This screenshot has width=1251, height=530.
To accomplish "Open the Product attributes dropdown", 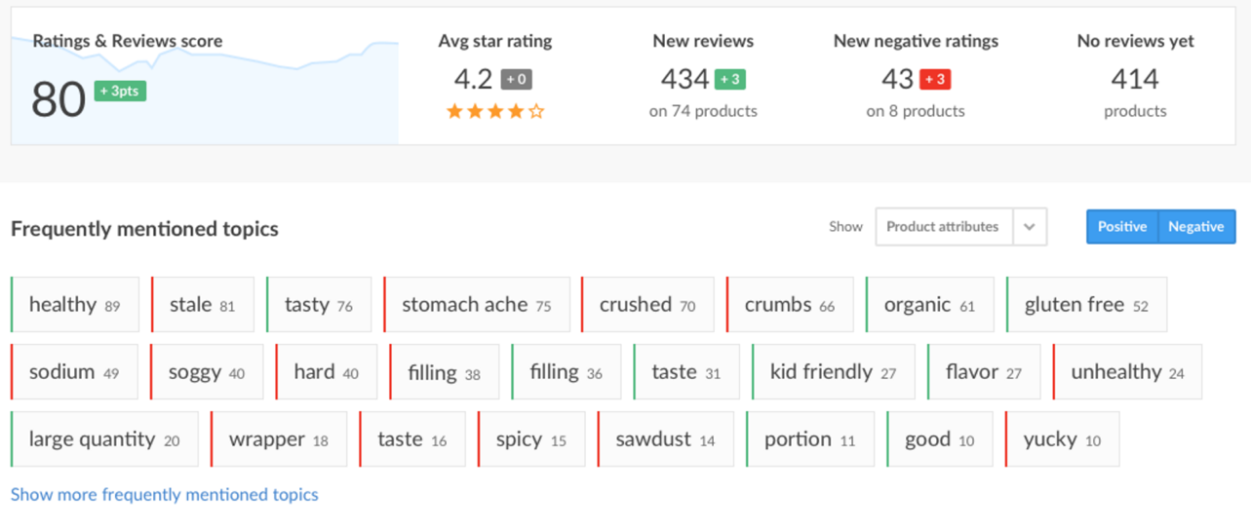I will [944, 226].
